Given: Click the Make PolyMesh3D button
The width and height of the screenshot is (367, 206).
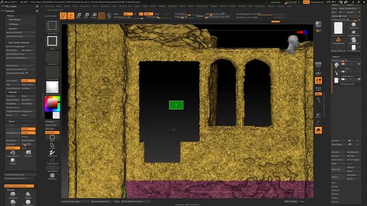Looking at the screenshot, I should [350, 9].
